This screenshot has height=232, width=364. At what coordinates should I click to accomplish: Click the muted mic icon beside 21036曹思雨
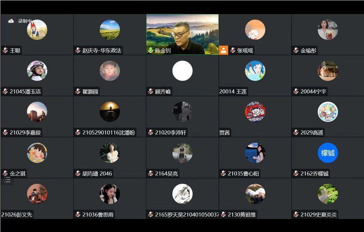[78, 214]
